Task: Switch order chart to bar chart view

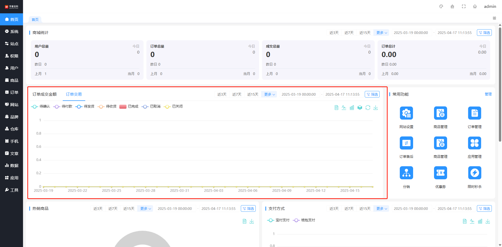Action: tap(352, 108)
